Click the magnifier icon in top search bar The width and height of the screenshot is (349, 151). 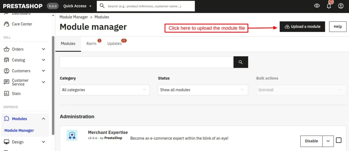102,6
